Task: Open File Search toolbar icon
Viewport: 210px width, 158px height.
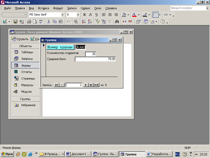Action: [22, 22]
